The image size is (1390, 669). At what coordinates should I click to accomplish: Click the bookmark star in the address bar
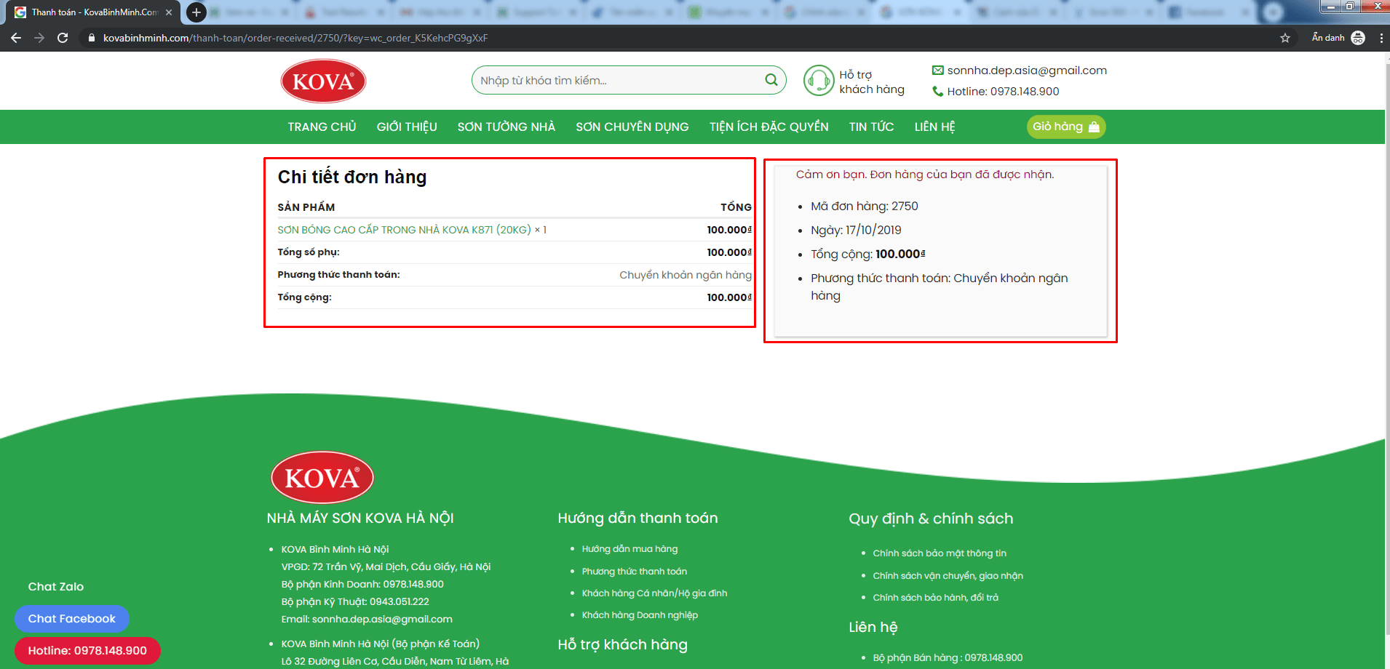(x=1285, y=37)
